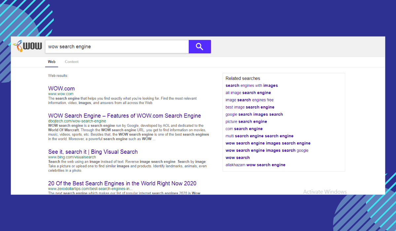The height and width of the screenshot is (231, 396).
Task: Select related search 'com search engine'
Action: point(244,129)
